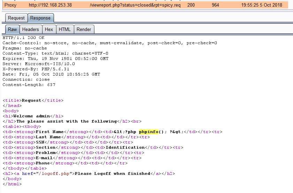This screenshot has width=293, height=193.
Task: Click the highlighted phpinfo text in response
Action: tap(148, 132)
